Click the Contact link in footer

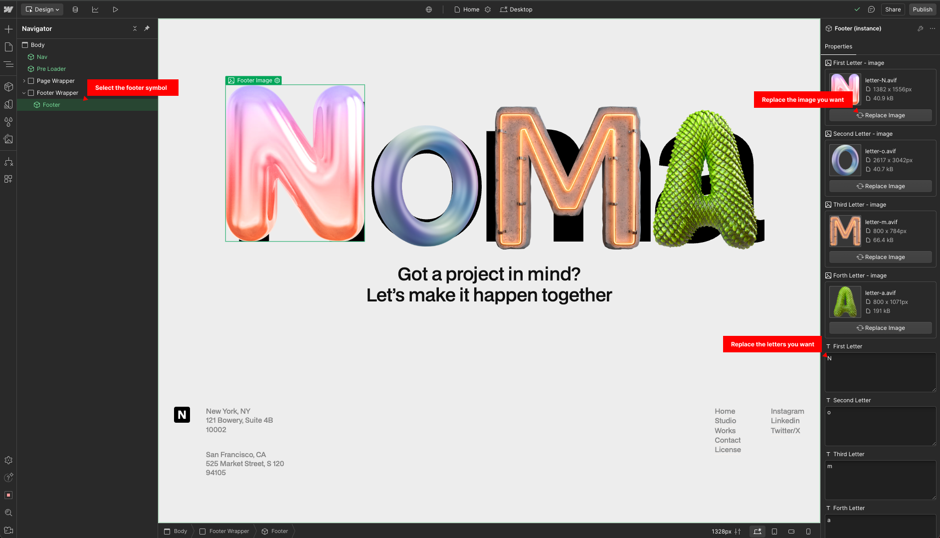pos(727,440)
